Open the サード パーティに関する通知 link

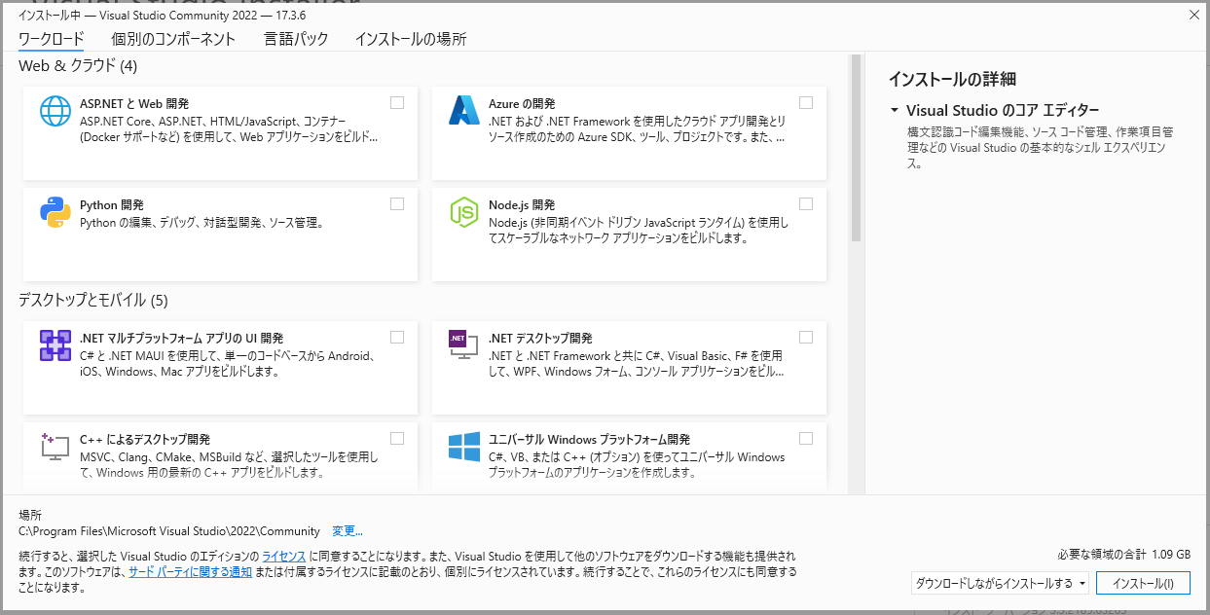point(190,572)
